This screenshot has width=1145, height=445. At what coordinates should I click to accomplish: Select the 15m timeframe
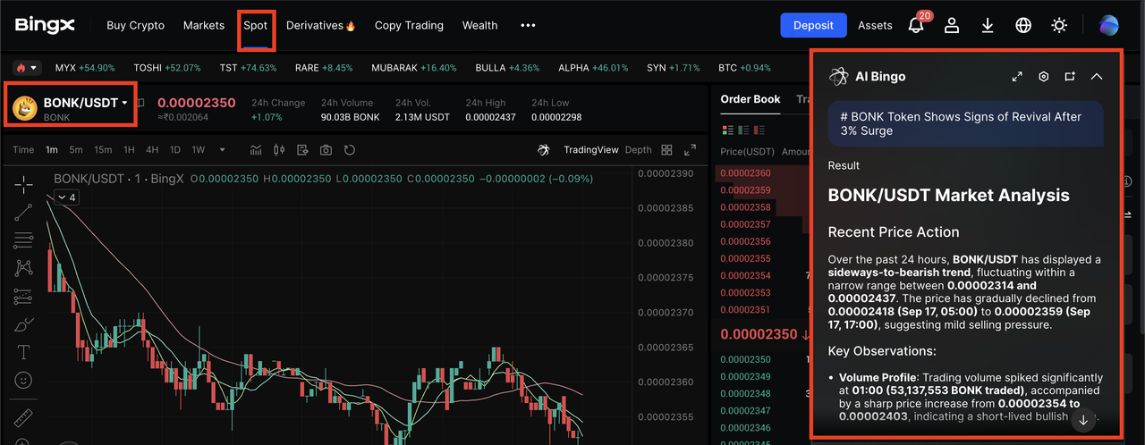[103, 150]
